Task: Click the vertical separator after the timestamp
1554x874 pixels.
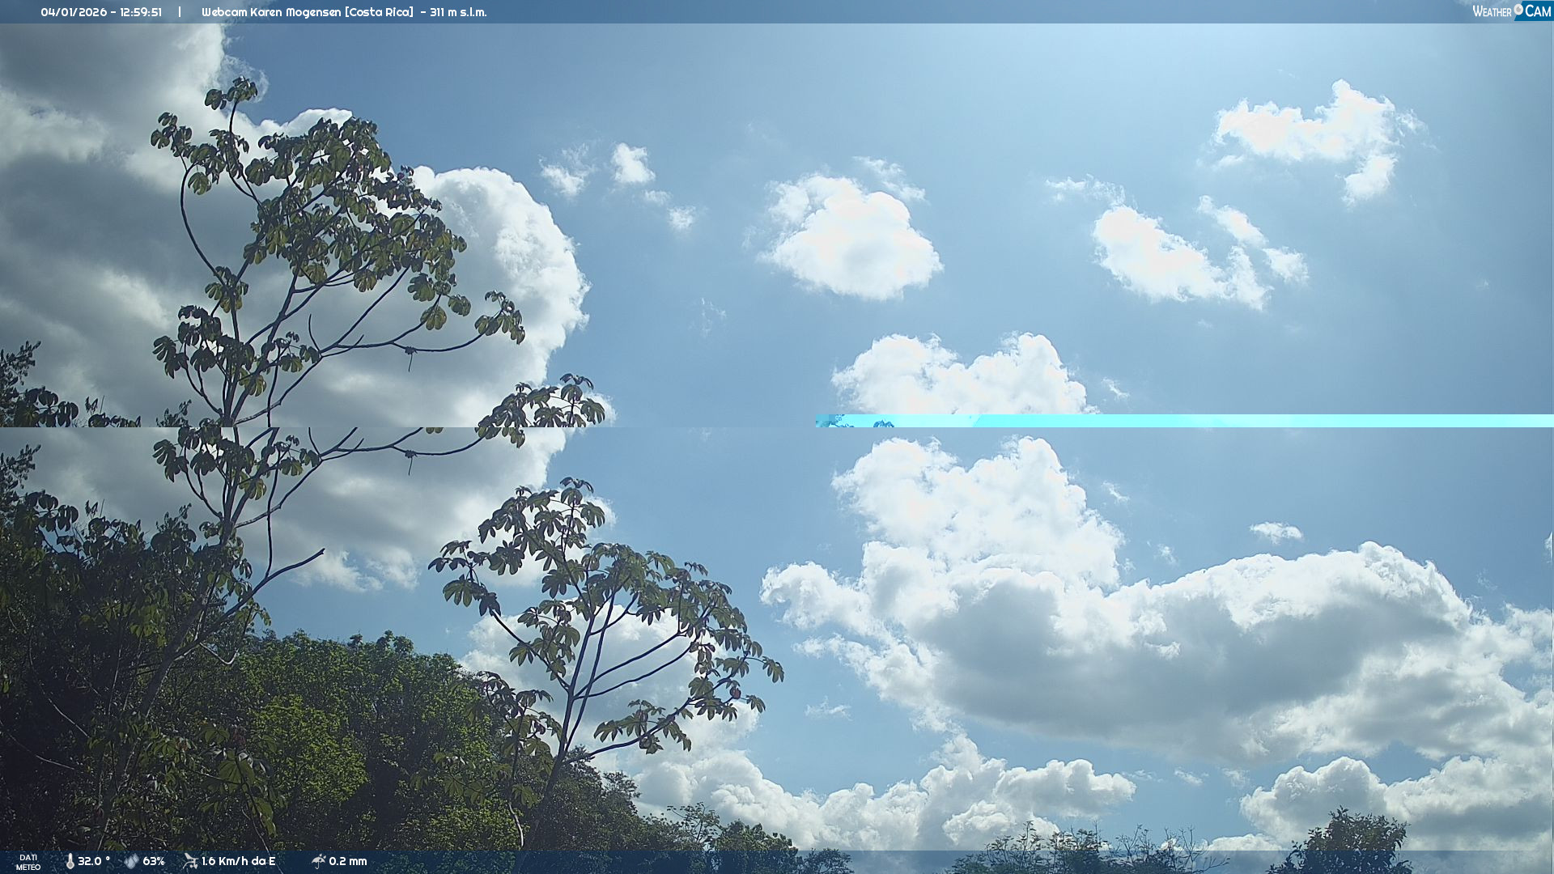Action: (x=180, y=12)
